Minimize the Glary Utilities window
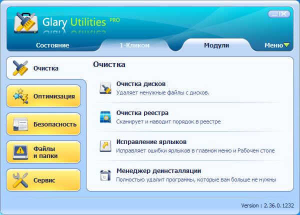This screenshot has height=215, width=300. click(x=274, y=14)
